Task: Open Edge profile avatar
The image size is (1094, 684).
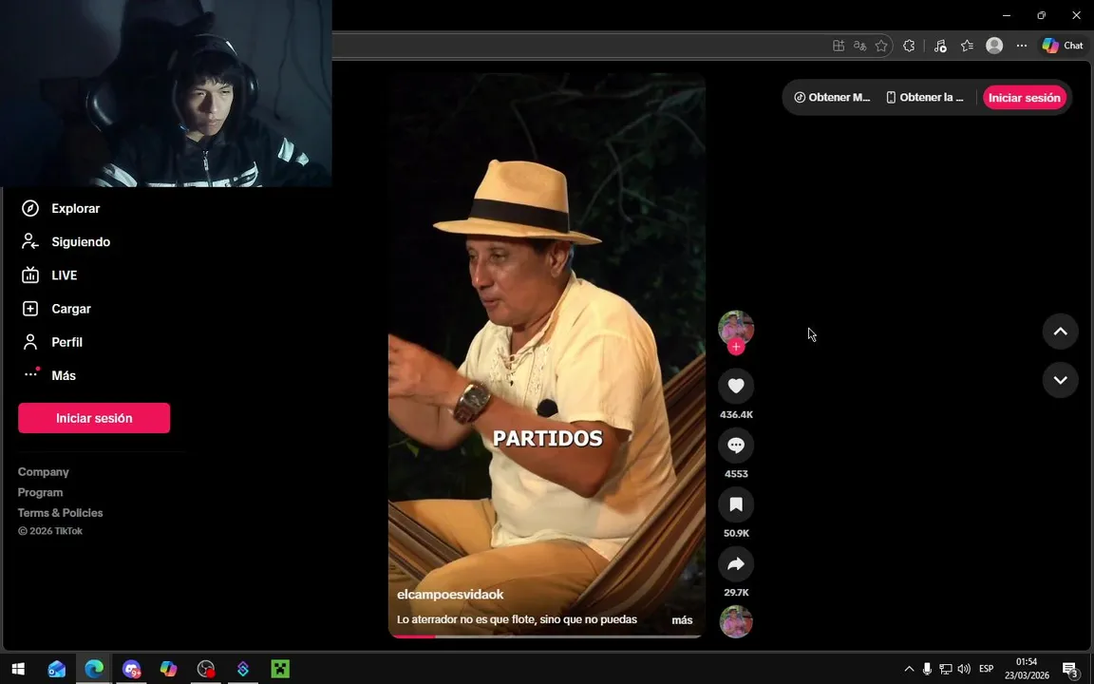Action: click(994, 46)
